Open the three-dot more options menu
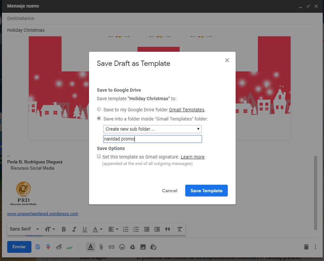This screenshot has height=261, width=324. coord(315,247)
